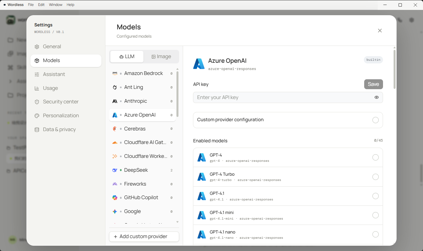Click the Cloudflare AI Gateway logo
This screenshot has width=423, height=251.
[115, 143]
